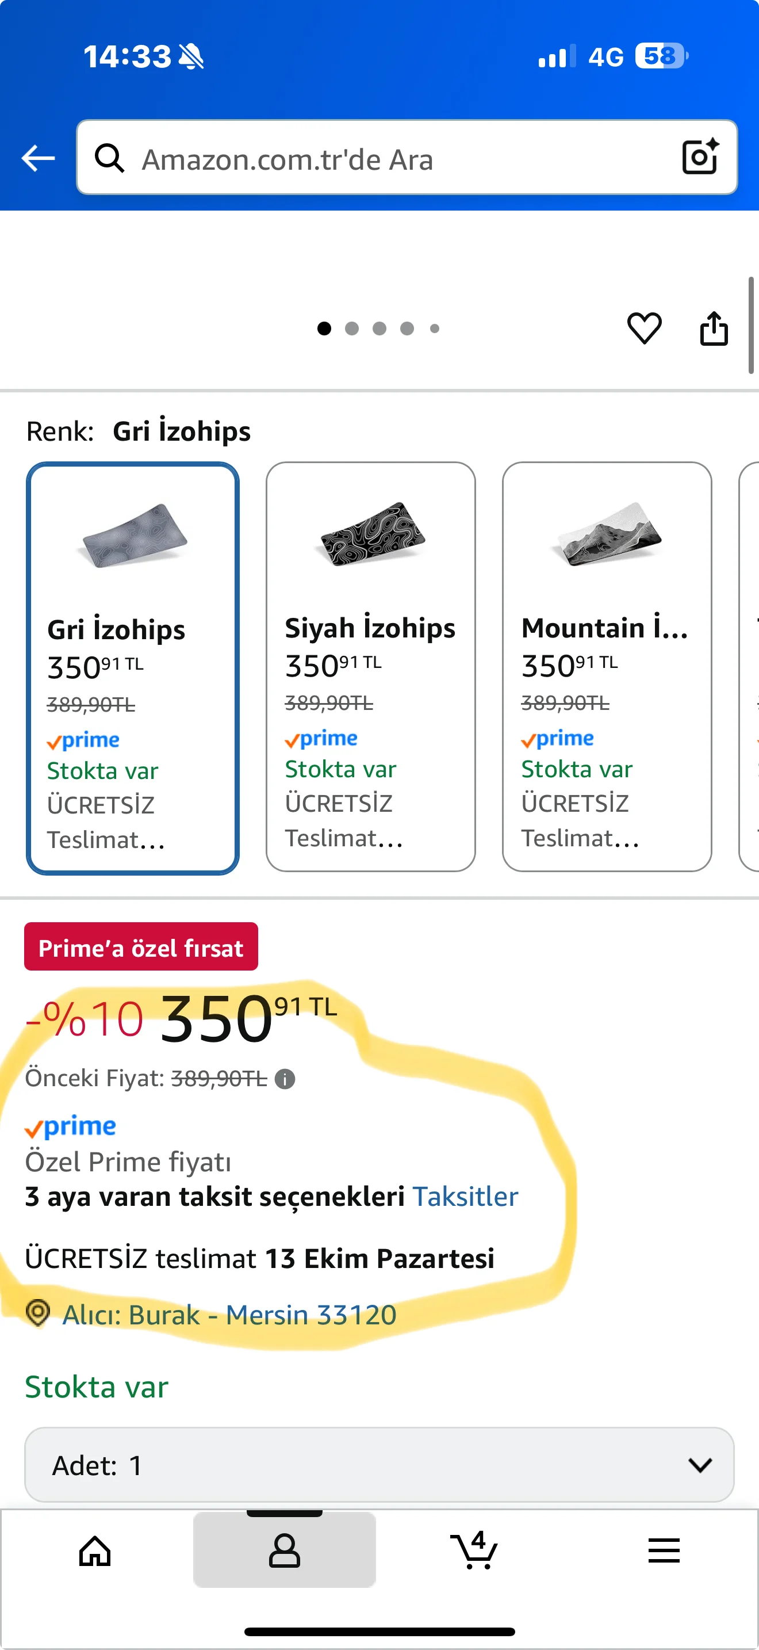Select Gri İzohips color option

132,667
